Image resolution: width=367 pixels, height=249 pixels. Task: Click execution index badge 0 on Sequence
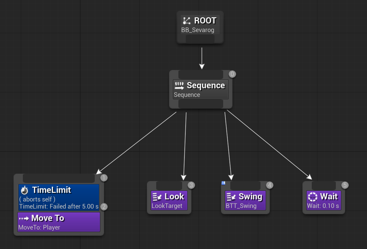pyautogui.click(x=232, y=74)
